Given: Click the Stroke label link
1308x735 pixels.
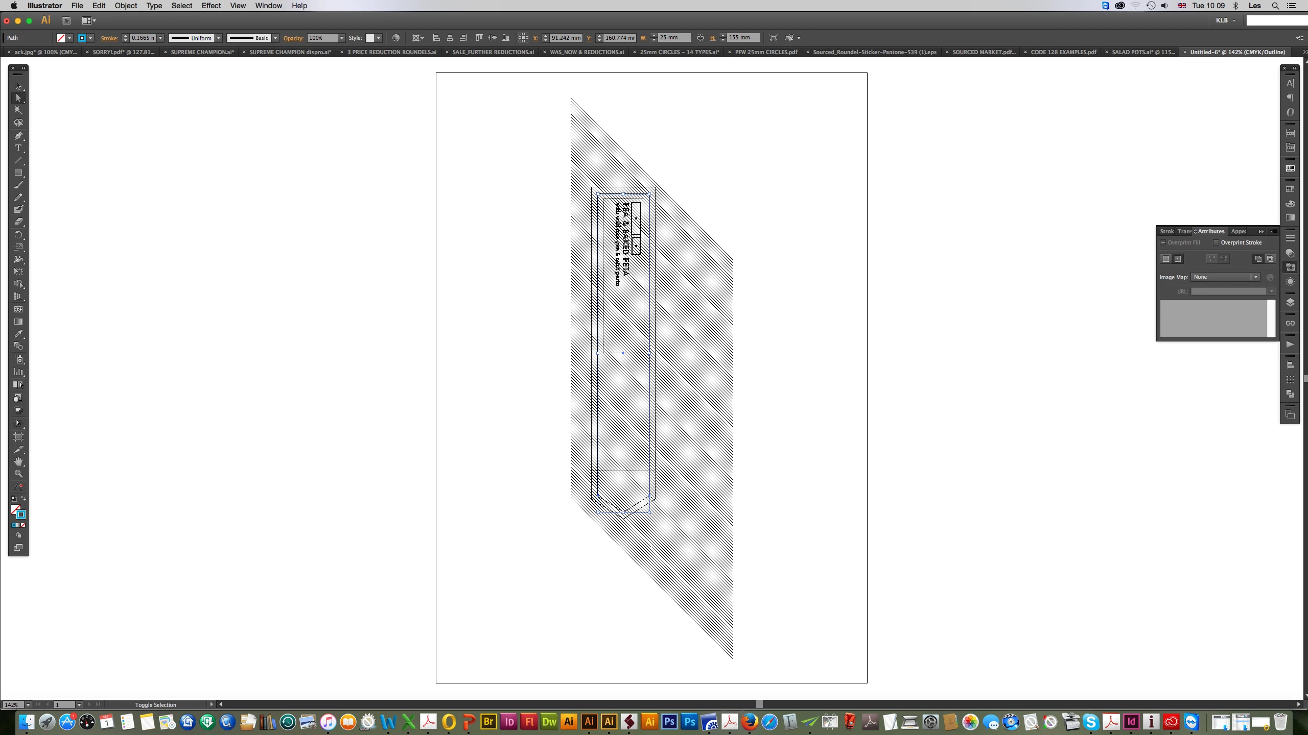Looking at the screenshot, I should click(x=109, y=38).
